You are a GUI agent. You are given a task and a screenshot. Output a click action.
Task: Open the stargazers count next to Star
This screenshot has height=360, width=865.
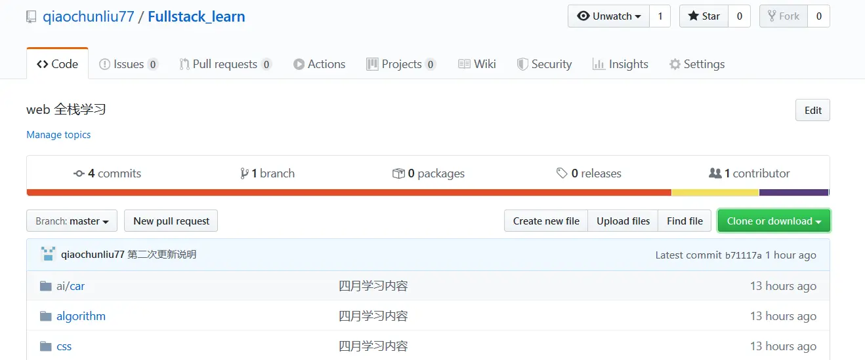click(739, 16)
